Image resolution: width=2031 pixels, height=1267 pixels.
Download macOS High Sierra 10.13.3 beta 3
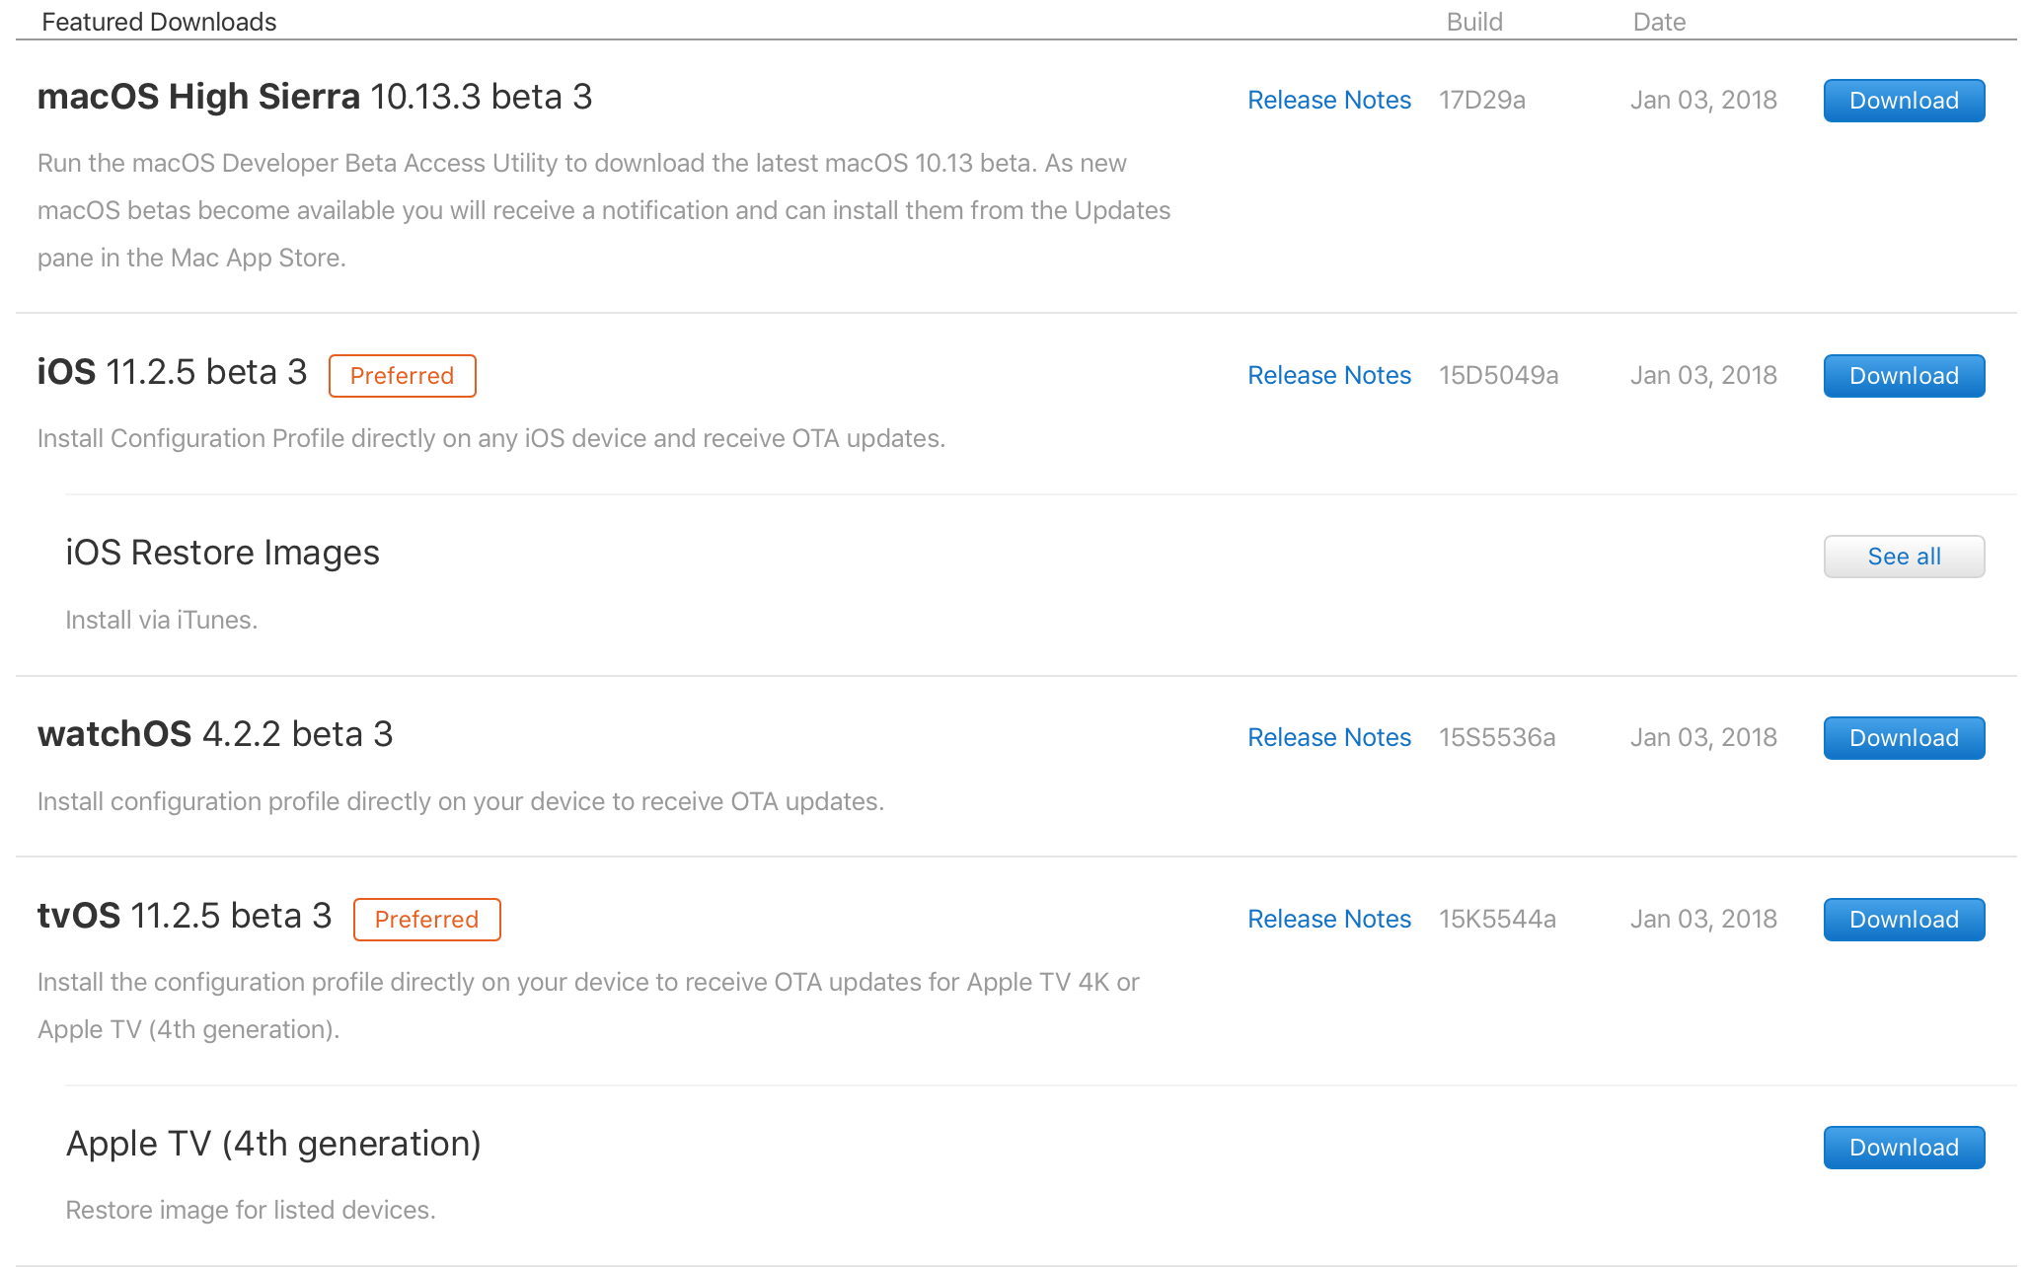pos(1903,101)
